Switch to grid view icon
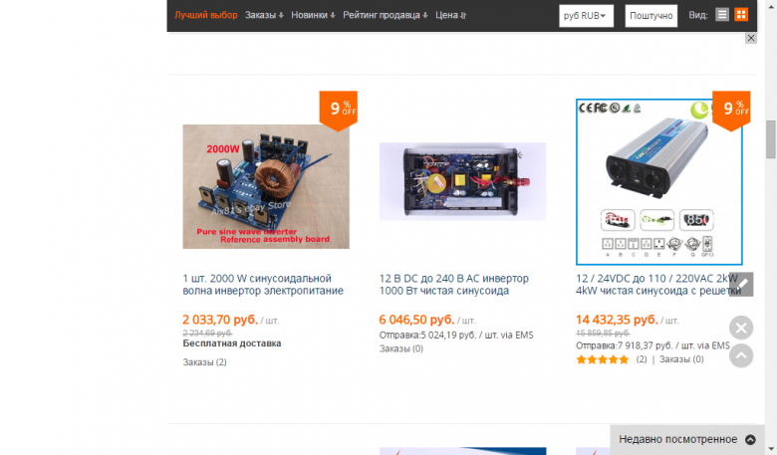The image size is (777, 455). click(x=741, y=15)
